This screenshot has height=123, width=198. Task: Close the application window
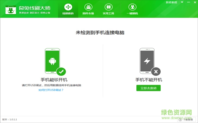pos(195,2)
